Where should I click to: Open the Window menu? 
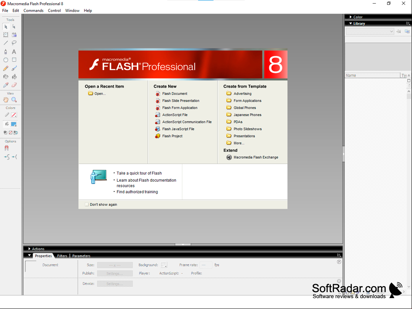click(72, 10)
